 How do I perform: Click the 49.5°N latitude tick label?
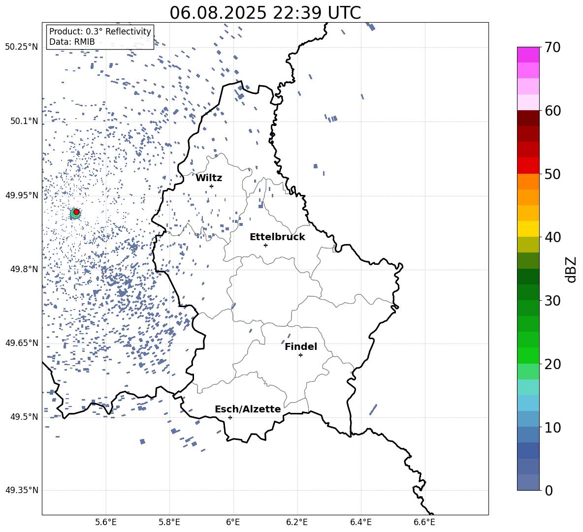tap(24, 417)
